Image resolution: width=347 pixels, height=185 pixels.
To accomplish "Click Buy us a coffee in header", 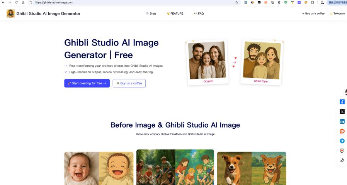I will click(313, 13).
